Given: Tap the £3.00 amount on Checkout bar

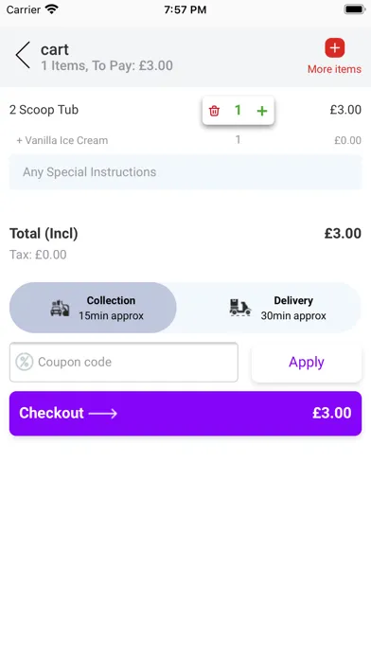Looking at the screenshot, I should coord(332,413).
